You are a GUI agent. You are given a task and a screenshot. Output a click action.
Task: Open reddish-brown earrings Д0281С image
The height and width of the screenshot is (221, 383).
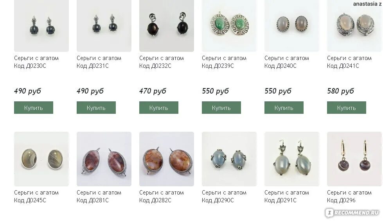(x=104, y=159)
